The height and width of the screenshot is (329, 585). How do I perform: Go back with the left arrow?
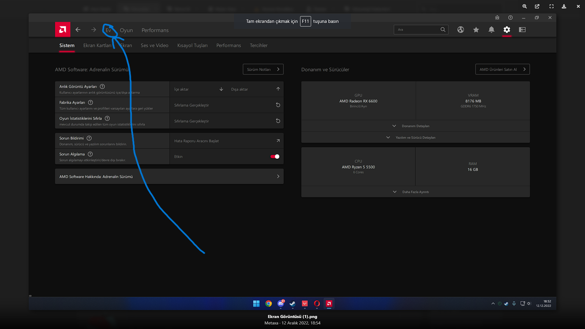pos(78,30)
